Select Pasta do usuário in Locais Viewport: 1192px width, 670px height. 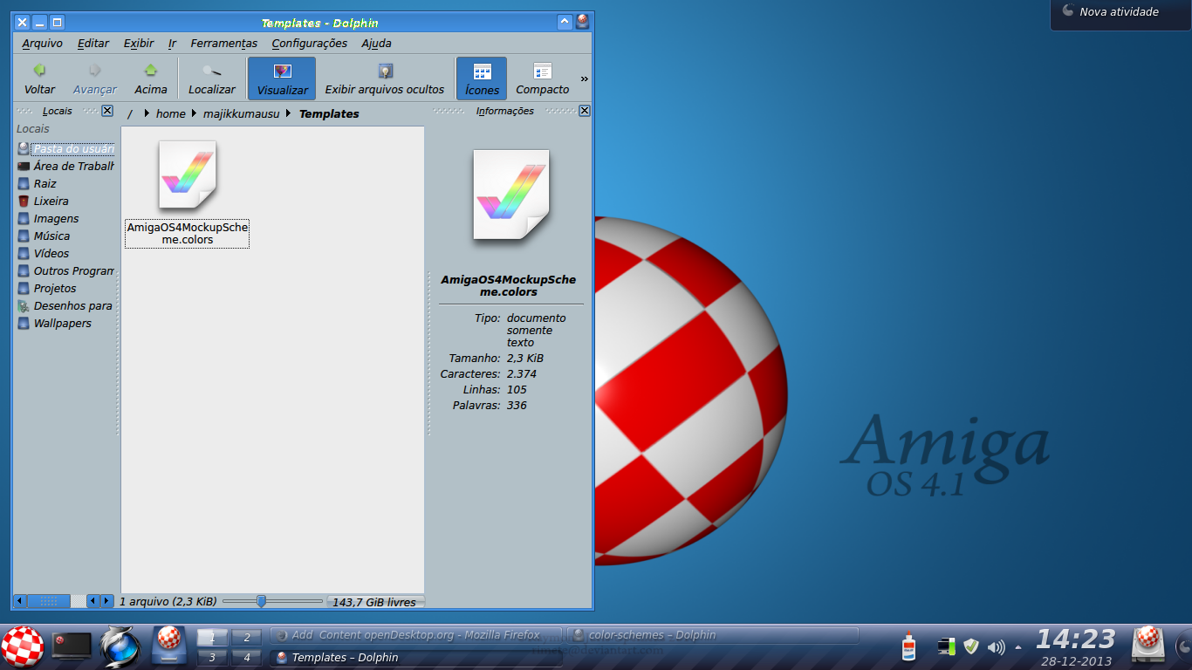65,149
